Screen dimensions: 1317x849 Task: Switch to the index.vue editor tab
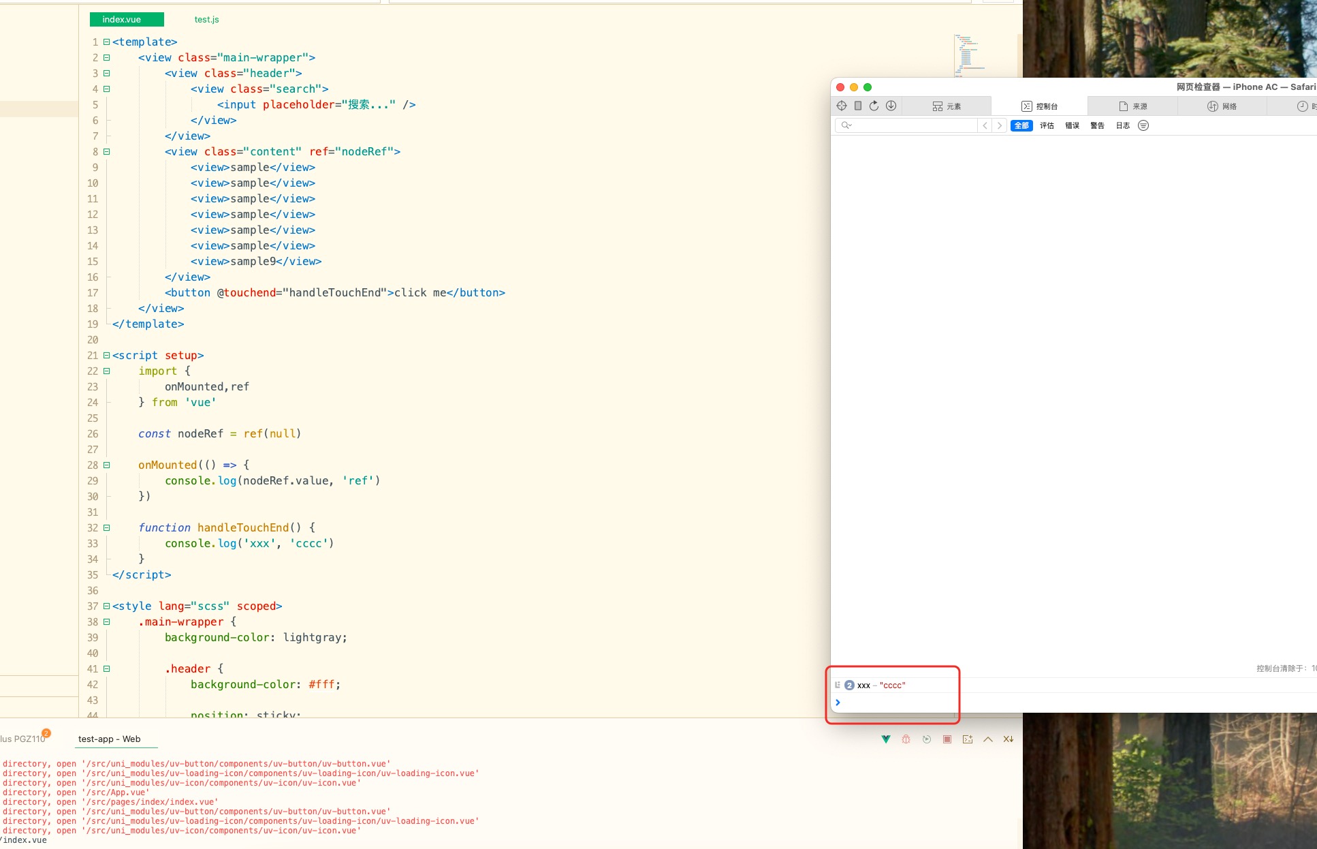[127, 20]
